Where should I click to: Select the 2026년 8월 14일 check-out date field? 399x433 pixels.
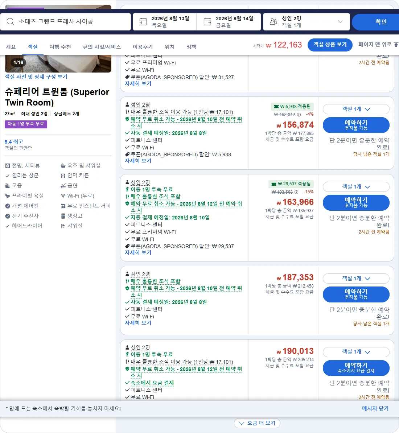click(229, 21)
